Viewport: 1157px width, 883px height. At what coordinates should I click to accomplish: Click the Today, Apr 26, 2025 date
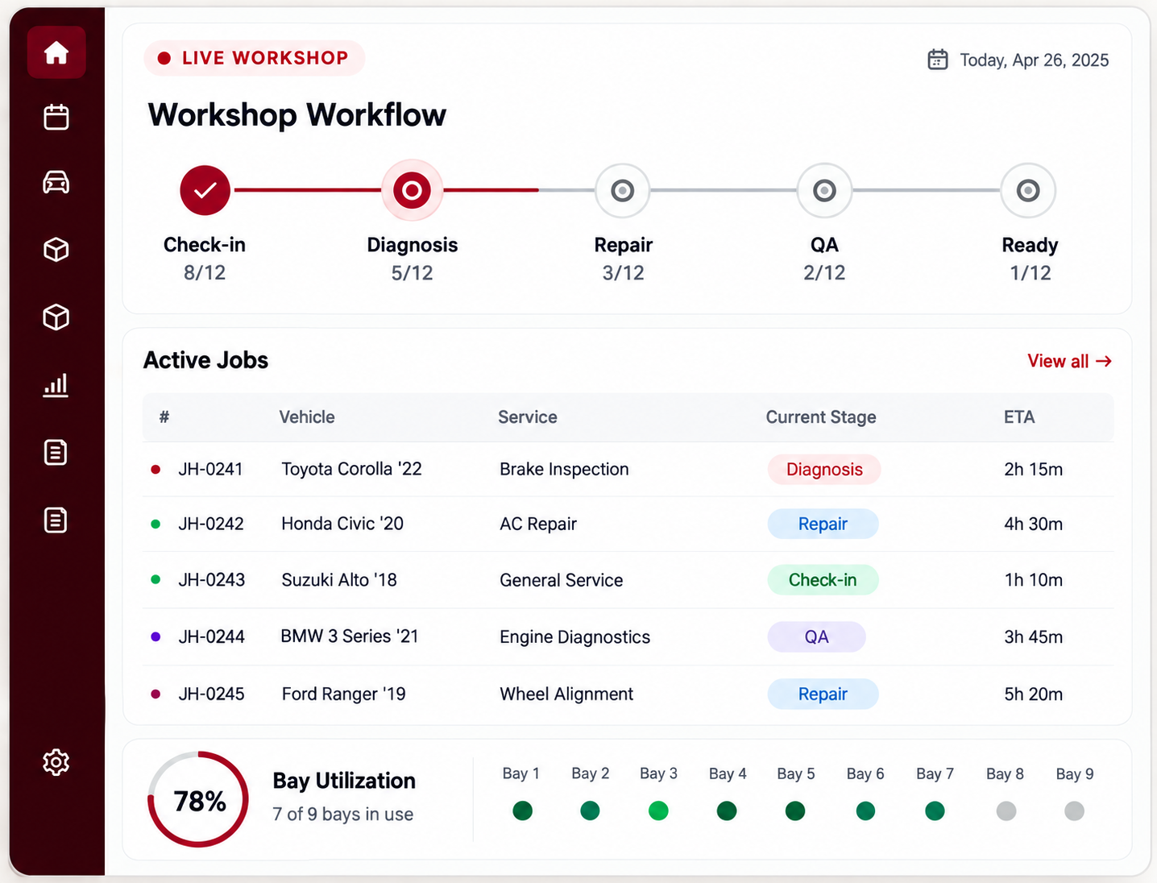click(1035, 60)
